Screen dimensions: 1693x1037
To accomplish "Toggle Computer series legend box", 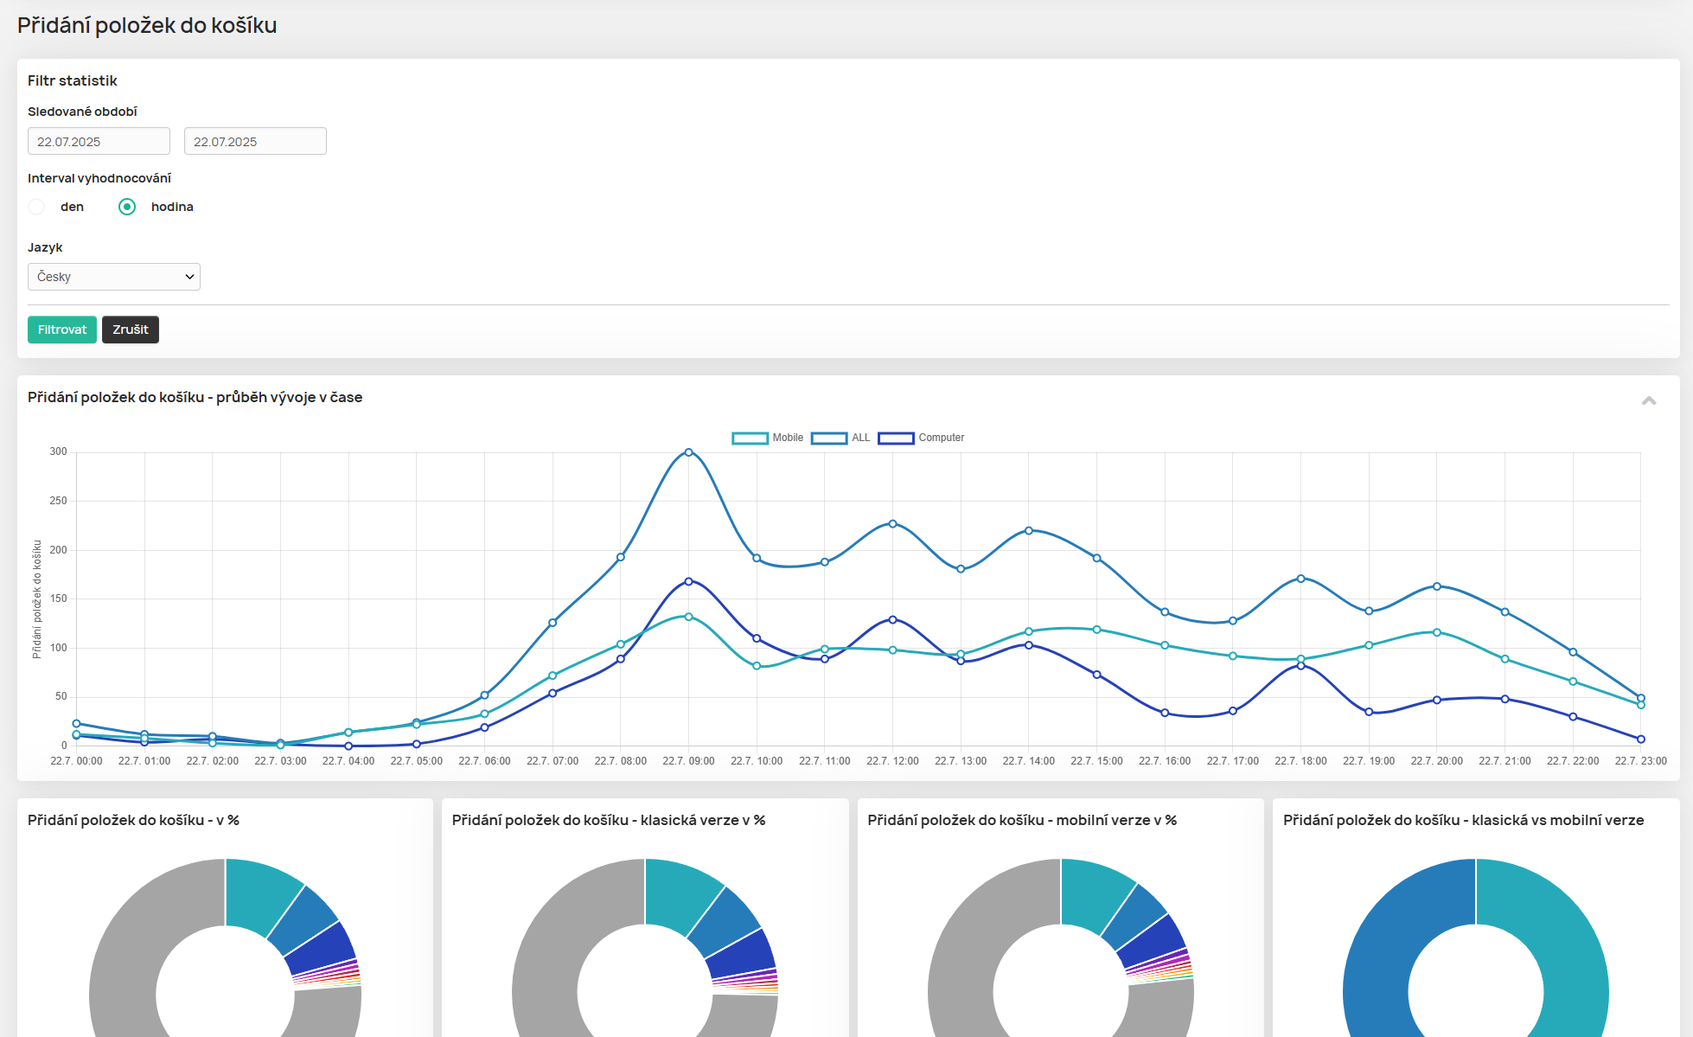I will click(896, 438).
